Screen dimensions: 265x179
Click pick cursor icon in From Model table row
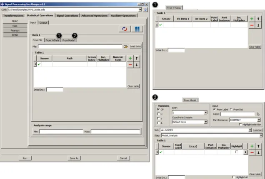coord(245,152)
